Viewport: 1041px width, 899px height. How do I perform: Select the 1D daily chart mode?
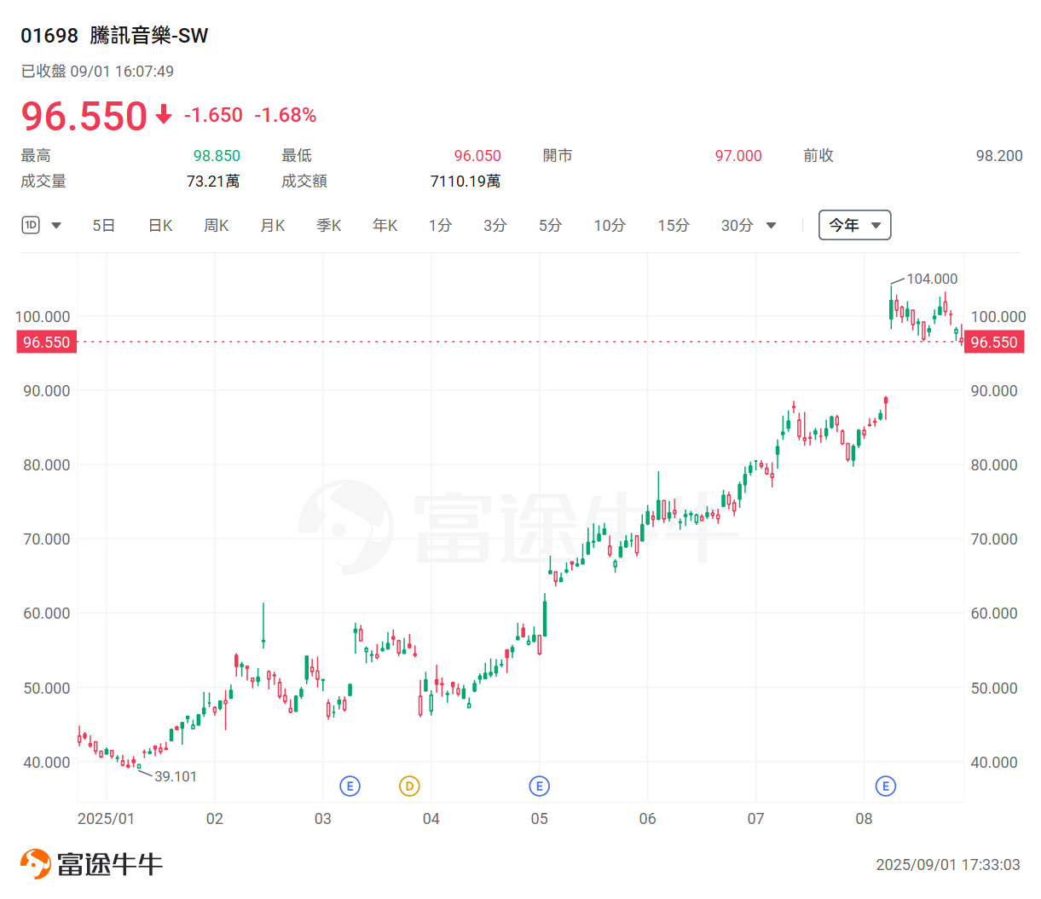(31, 225)
